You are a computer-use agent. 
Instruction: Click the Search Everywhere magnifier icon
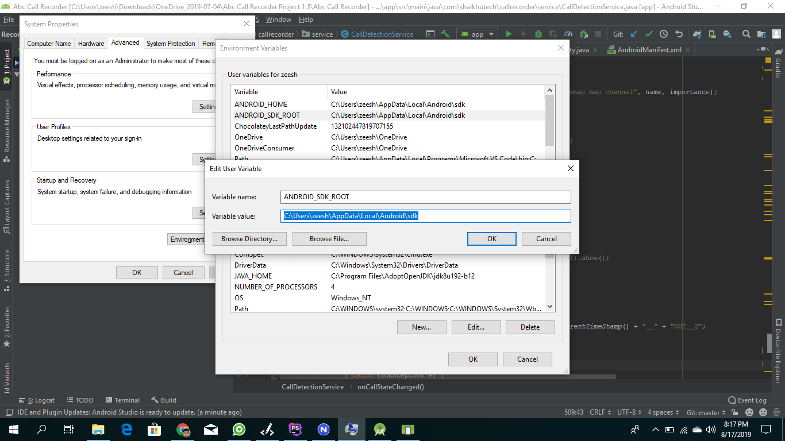coord(746,34)
